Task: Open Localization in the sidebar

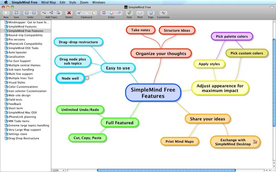Action: (26, 57)
